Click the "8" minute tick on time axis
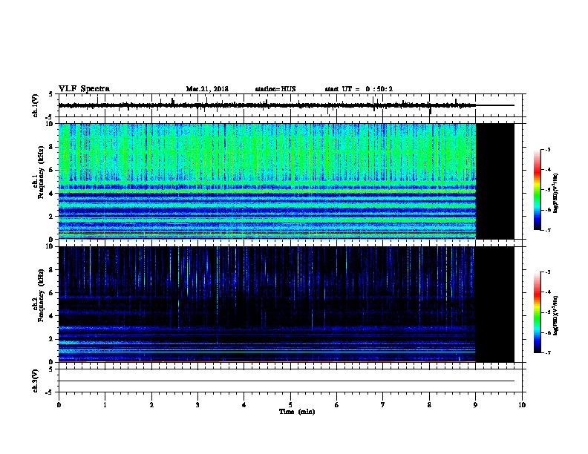This screenshot has width=588, height=454. (x=429, y=405)
